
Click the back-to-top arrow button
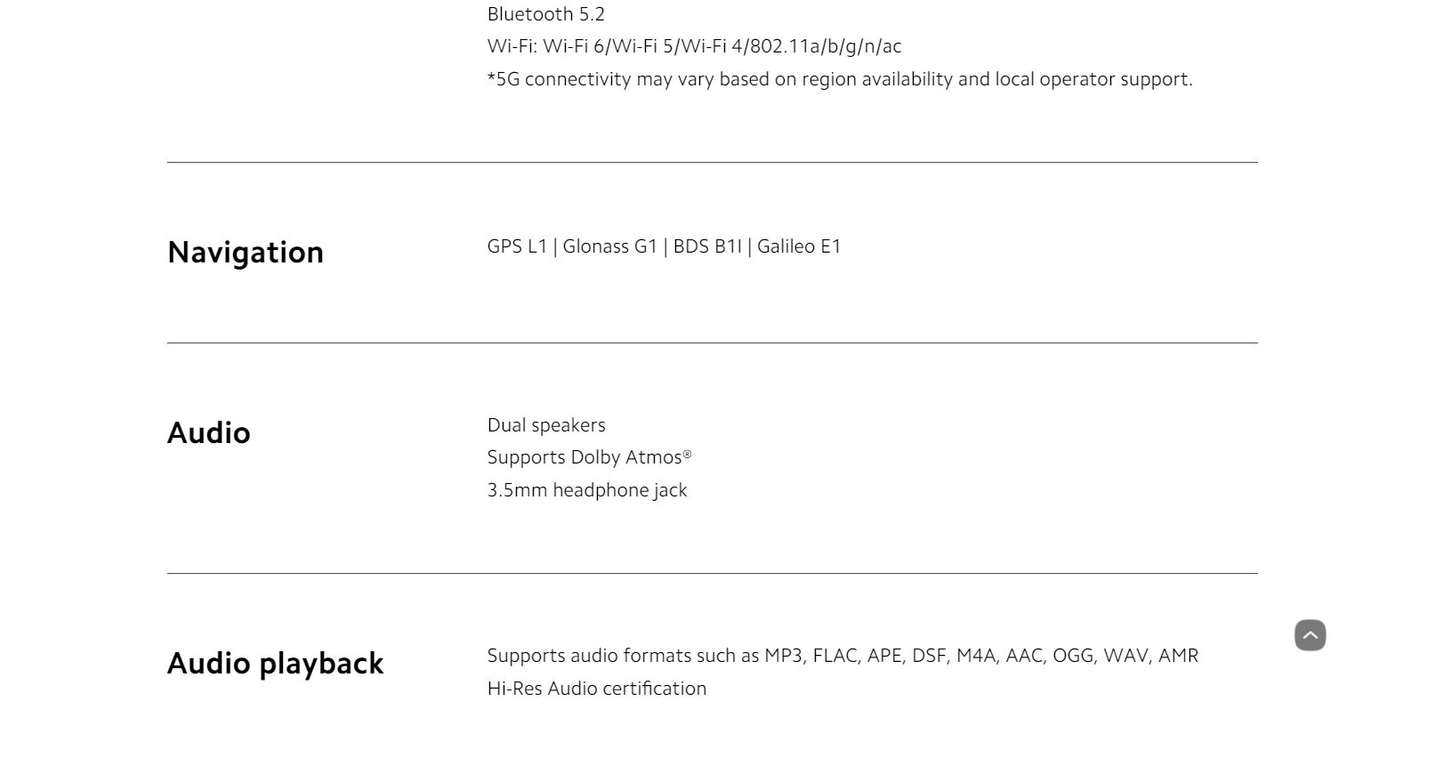pos(1310,635)
